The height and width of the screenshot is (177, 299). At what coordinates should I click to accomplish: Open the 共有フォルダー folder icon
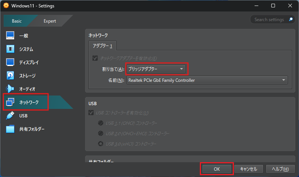point(10,129)
